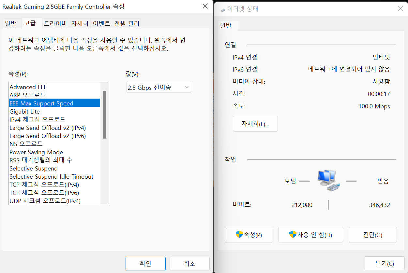The width and height of the screenshot is (408, 273).
Task: Disable adapter with 사용 안 함(D) button
Action: (x=310, y=235)
